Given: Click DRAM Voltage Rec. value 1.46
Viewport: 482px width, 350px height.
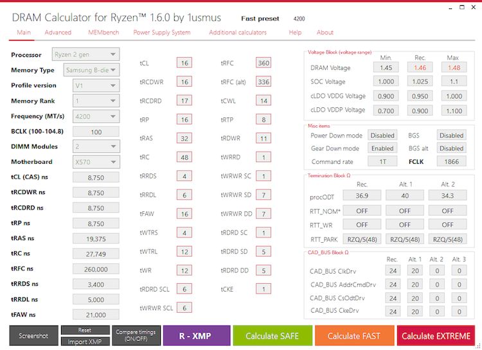Looking at the screenshot, I should [420, 67].
